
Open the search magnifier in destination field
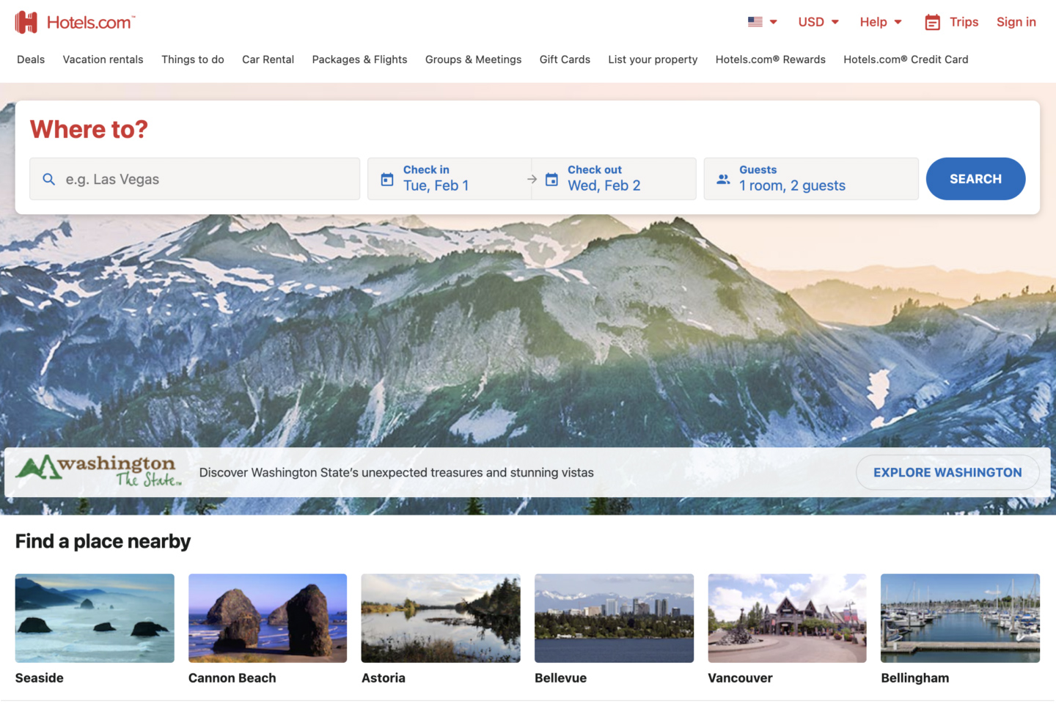pos(49,178)
